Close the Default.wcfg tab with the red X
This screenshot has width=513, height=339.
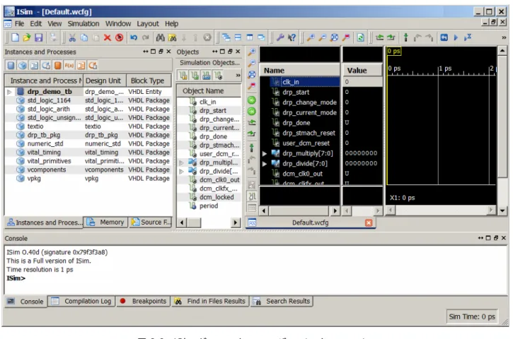pyautogui.click(x=369, y=222)
